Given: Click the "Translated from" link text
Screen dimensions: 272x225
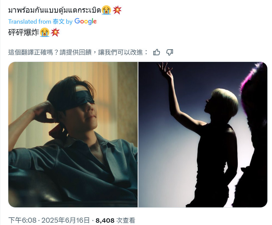Looking at the screenshot, I should [x=29, y=22].
